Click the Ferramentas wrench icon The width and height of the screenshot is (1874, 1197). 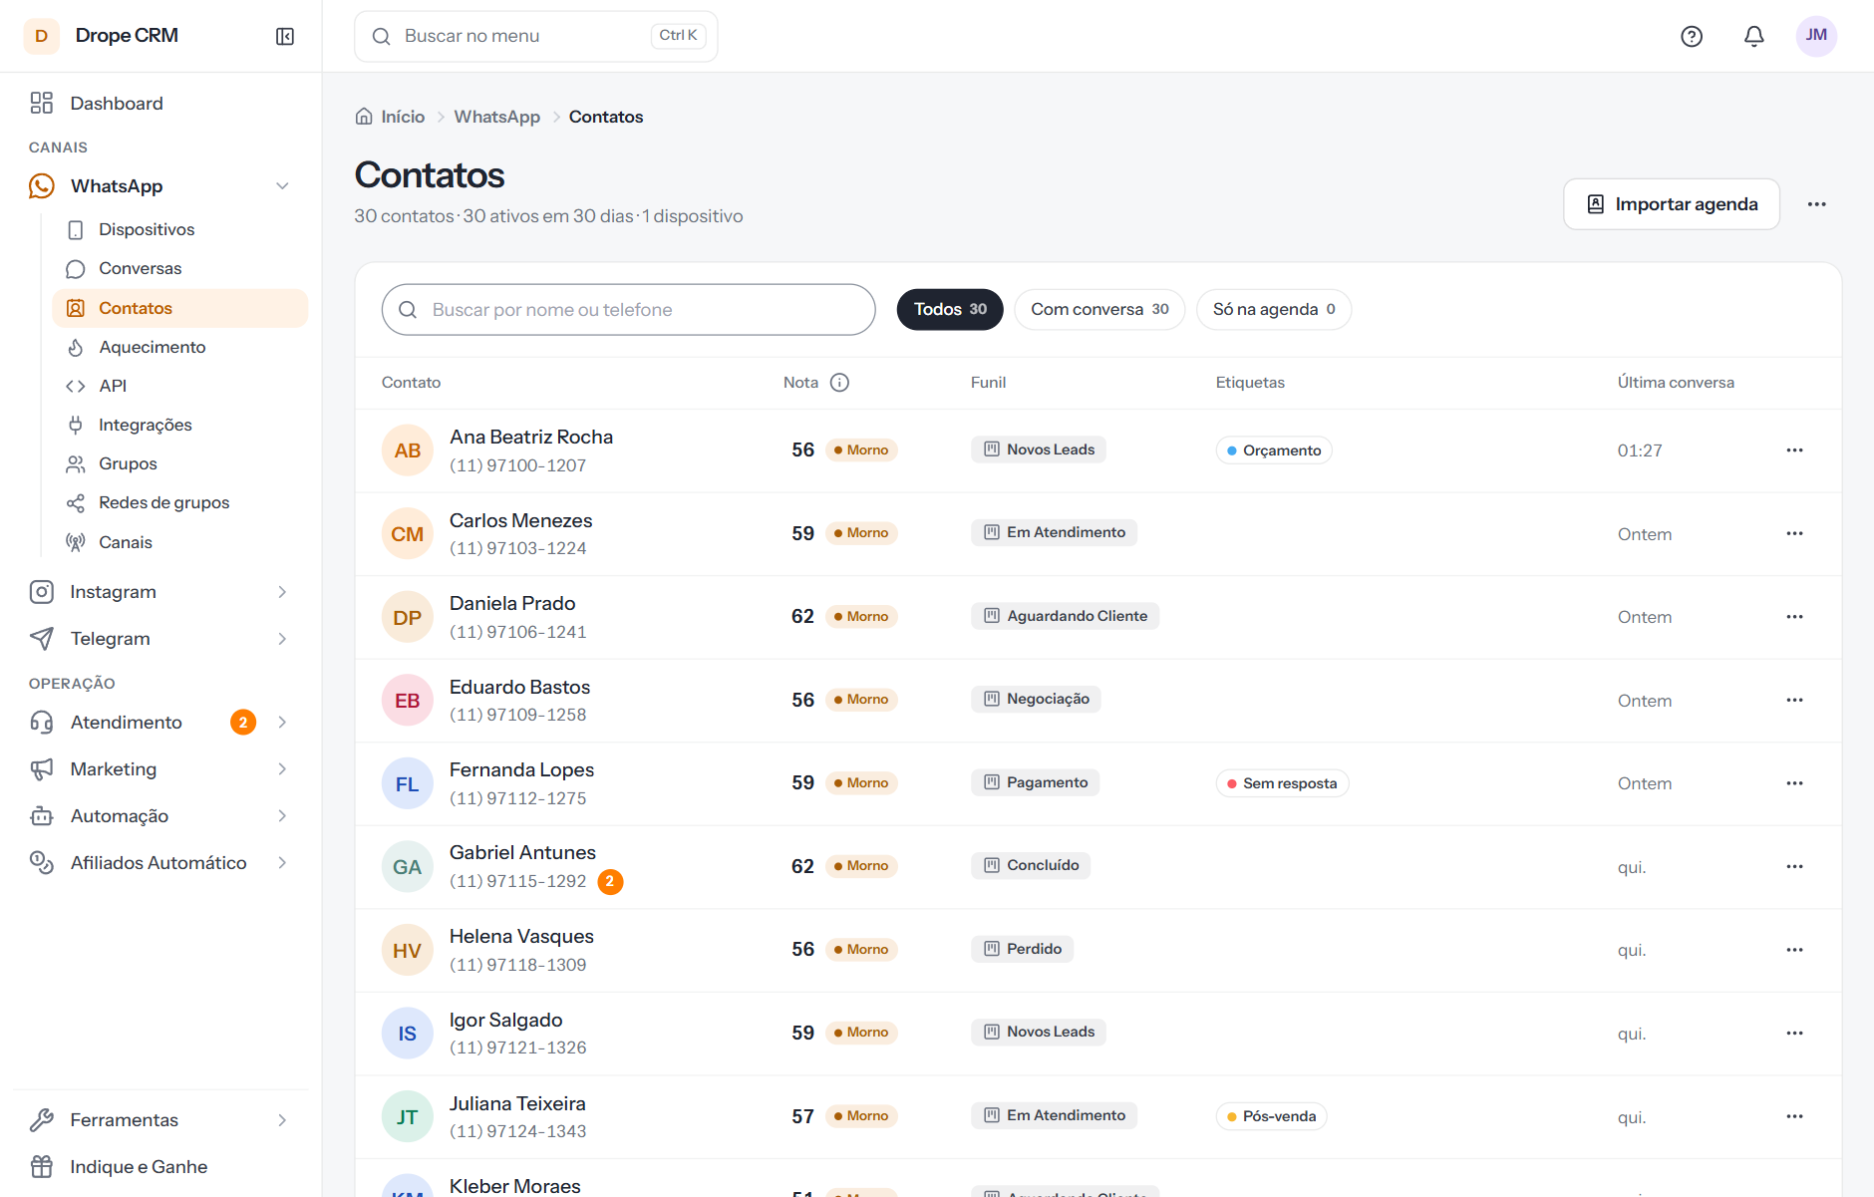42,1120
